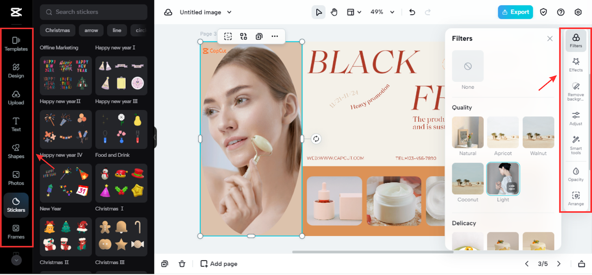Open the Frames sidebar tab

16,232
